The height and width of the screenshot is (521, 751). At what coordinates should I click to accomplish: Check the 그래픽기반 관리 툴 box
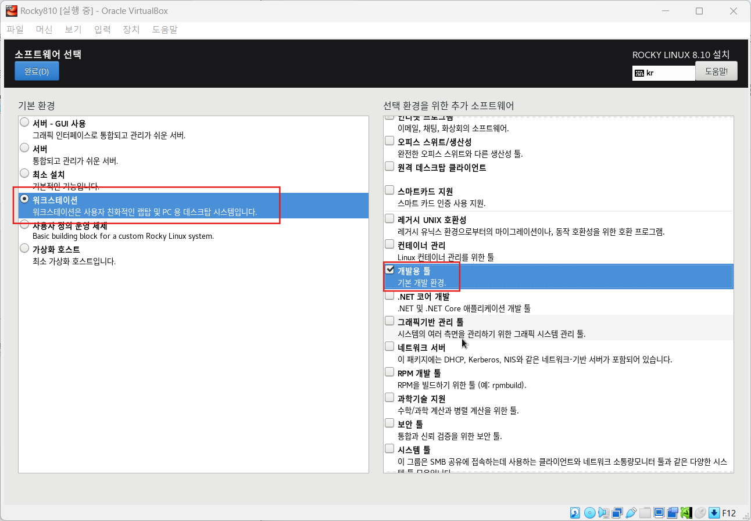point(389,321)
